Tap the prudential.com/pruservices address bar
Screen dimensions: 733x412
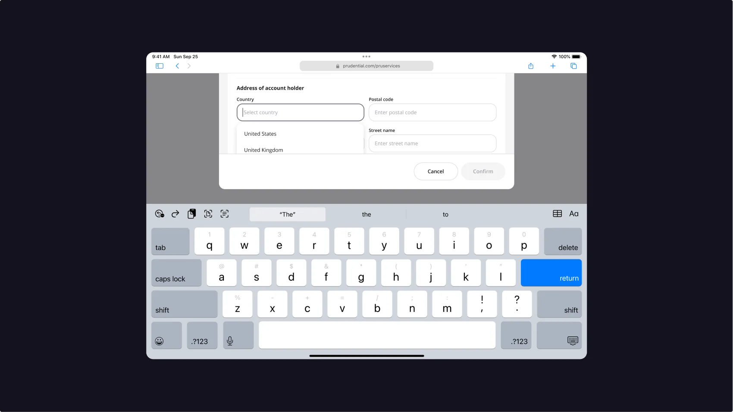(366, 66)
